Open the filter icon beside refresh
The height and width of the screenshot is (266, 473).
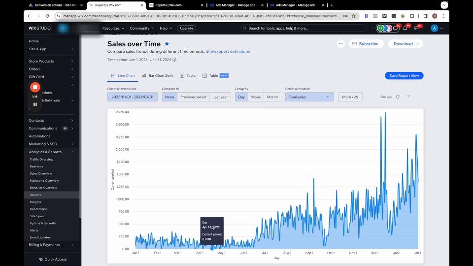409,97
